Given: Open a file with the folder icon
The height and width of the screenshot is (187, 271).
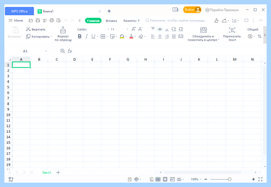Looking at the screenshot, I should pos(31,20).
